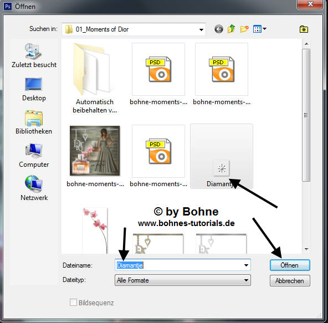Select Computer in the places sidebar
Image resolution: width=328 pixels, height=323 pixels.
34,156
